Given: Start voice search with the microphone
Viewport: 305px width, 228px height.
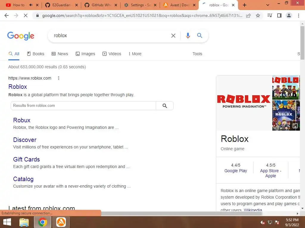Looking at the screenshot, I should click(x=188, y=36).
